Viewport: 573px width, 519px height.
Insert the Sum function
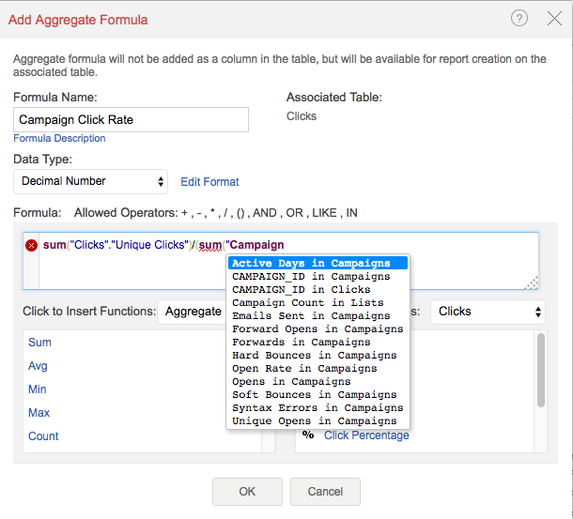[40, 343]
